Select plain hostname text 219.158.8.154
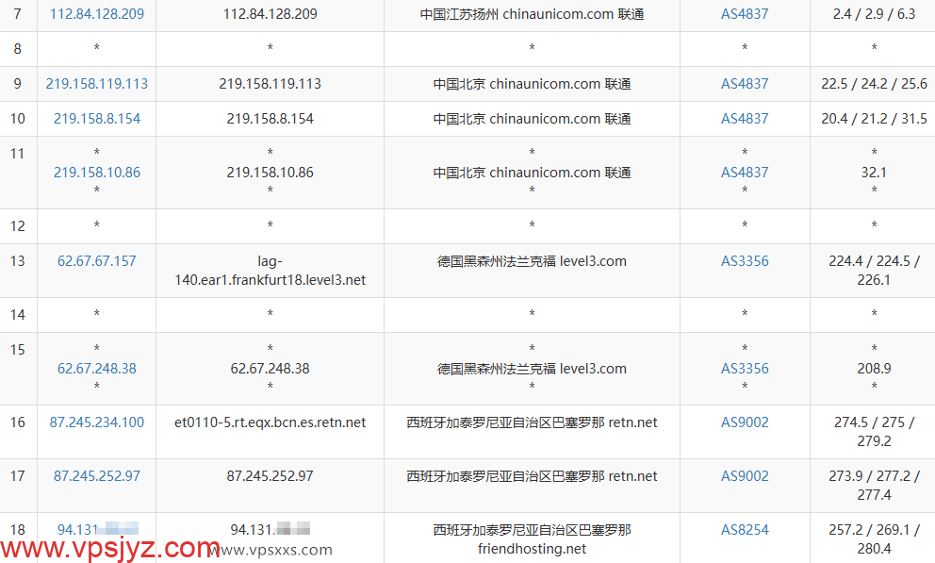The image size is (935, 563). tap(271, 119)
